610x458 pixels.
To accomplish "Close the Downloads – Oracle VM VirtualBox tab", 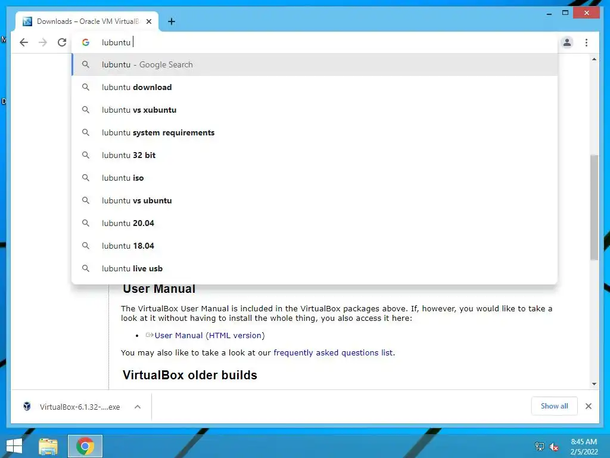I will pos(148,21).
